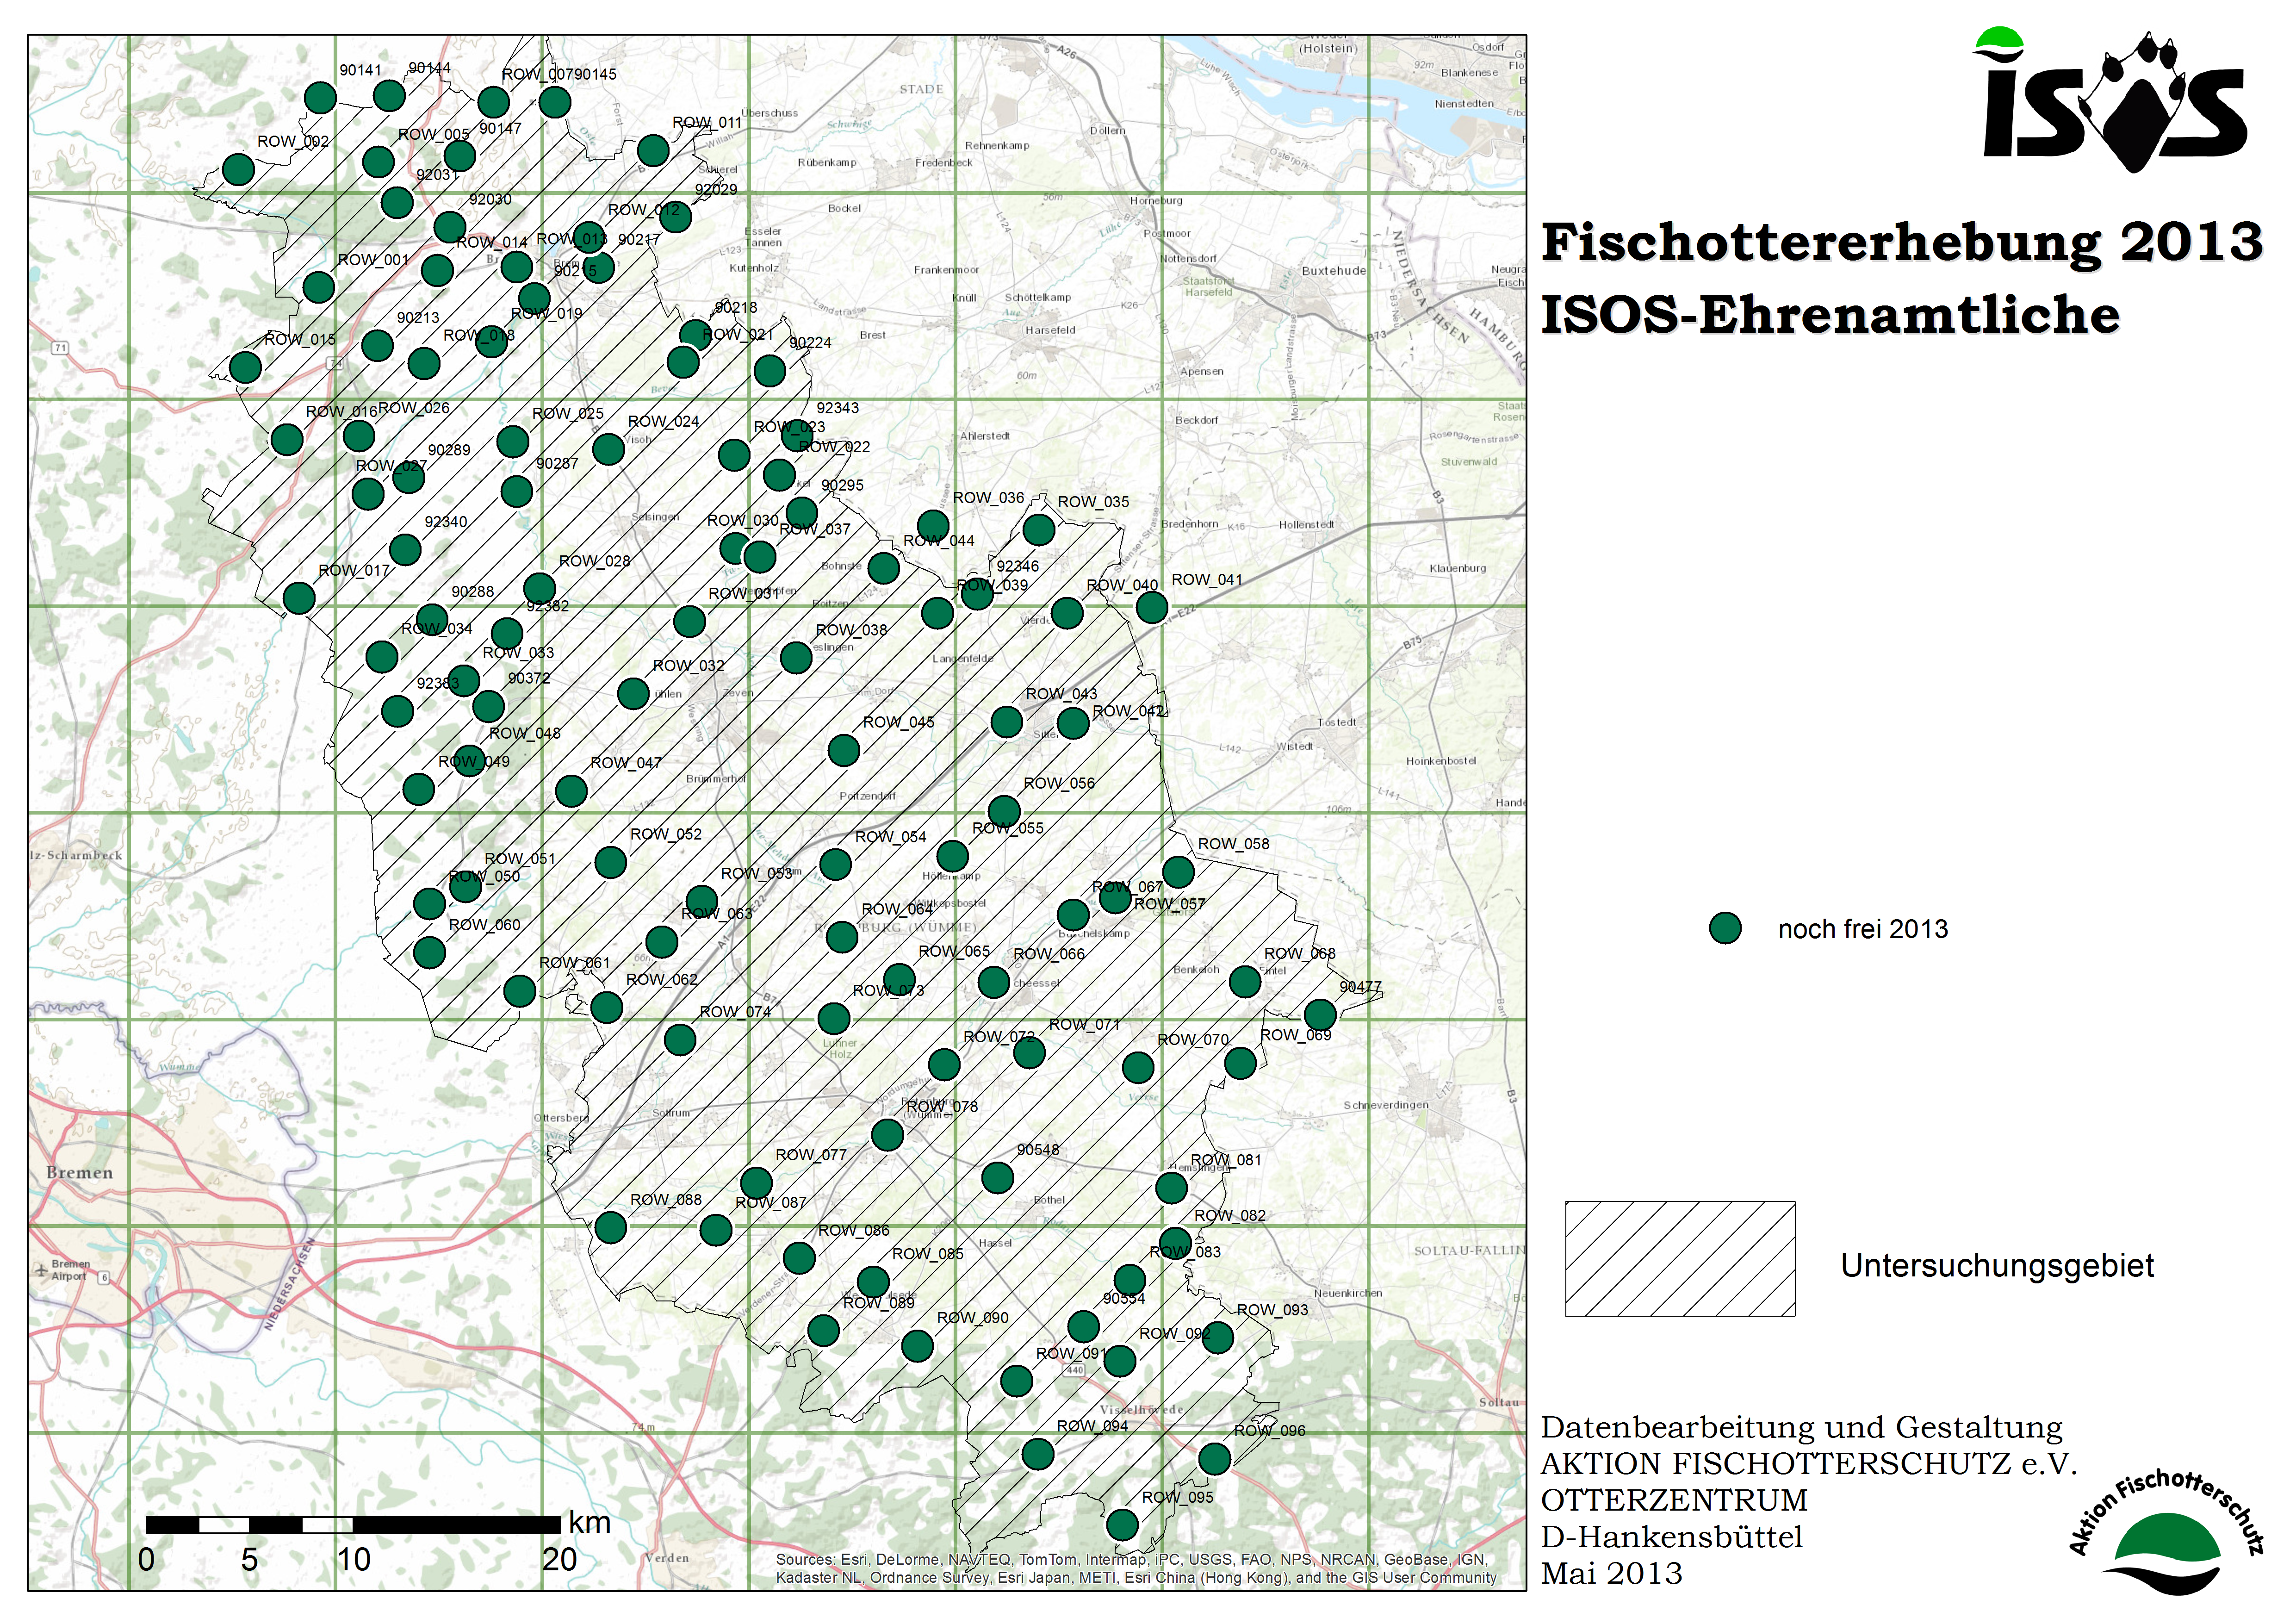Click the map point labeled ROW_061
The image size is (2296, 1624).
click(x=519, y=991)
